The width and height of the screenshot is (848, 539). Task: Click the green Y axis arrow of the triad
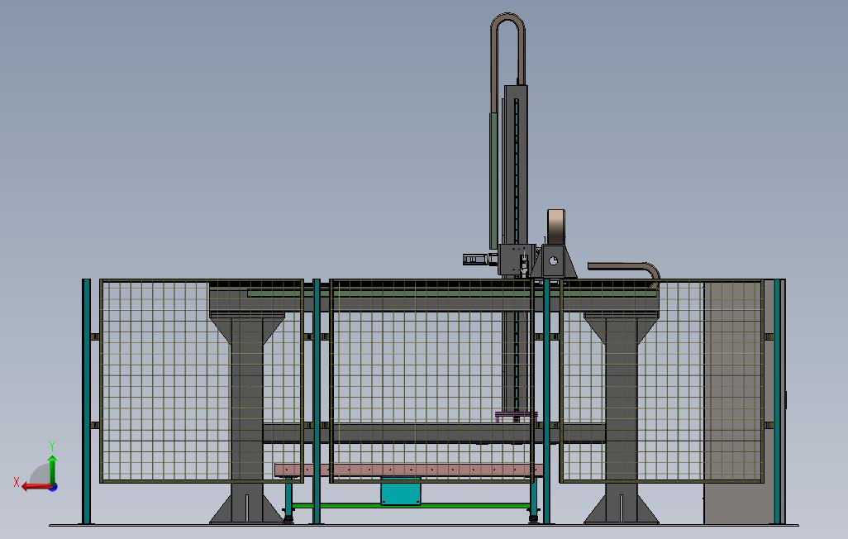(52, 469)
